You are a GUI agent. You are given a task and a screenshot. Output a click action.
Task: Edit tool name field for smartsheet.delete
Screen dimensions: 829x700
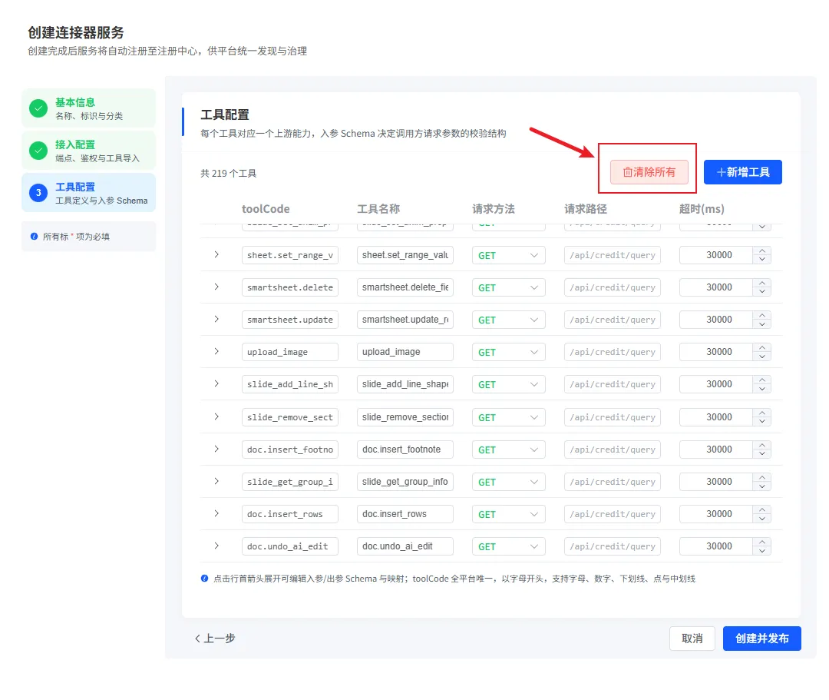(x=405, y=287)
